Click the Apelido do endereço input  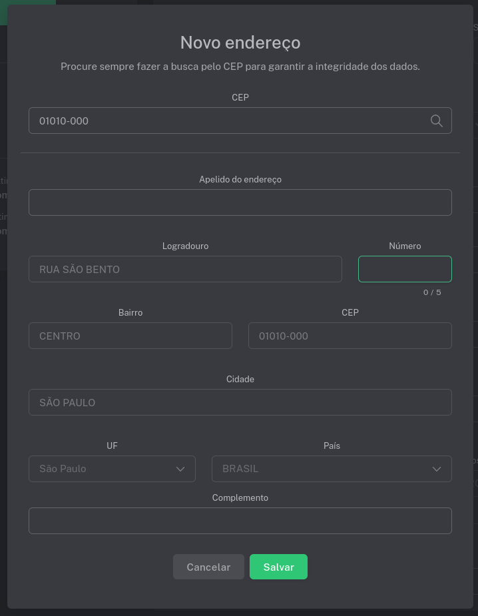[x=240, y=202]
